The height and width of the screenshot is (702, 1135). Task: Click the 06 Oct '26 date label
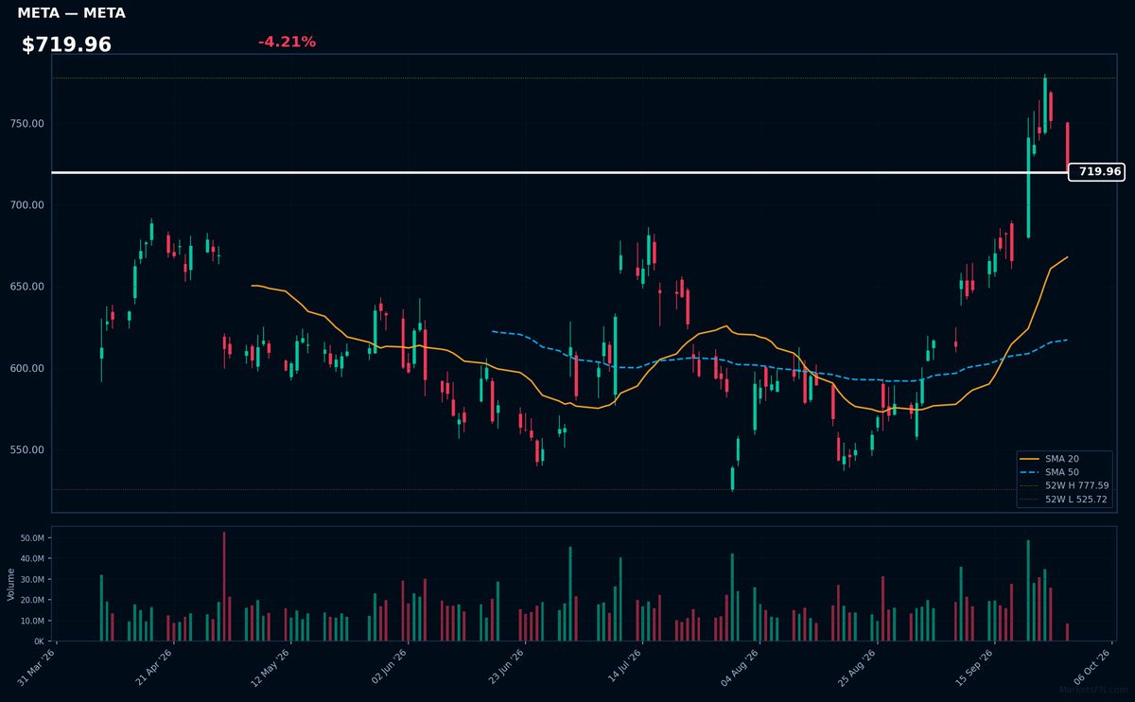coord(1091,668)
